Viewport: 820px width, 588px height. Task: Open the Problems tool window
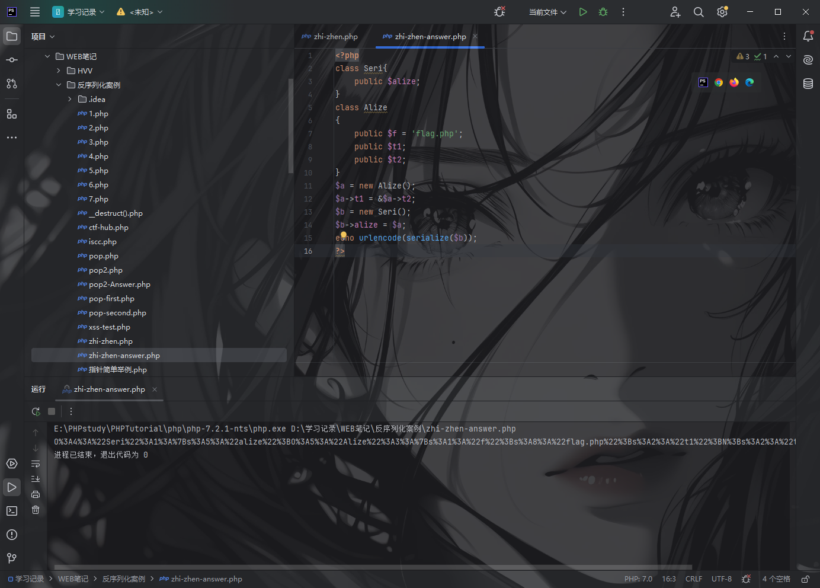coord(12,535)
